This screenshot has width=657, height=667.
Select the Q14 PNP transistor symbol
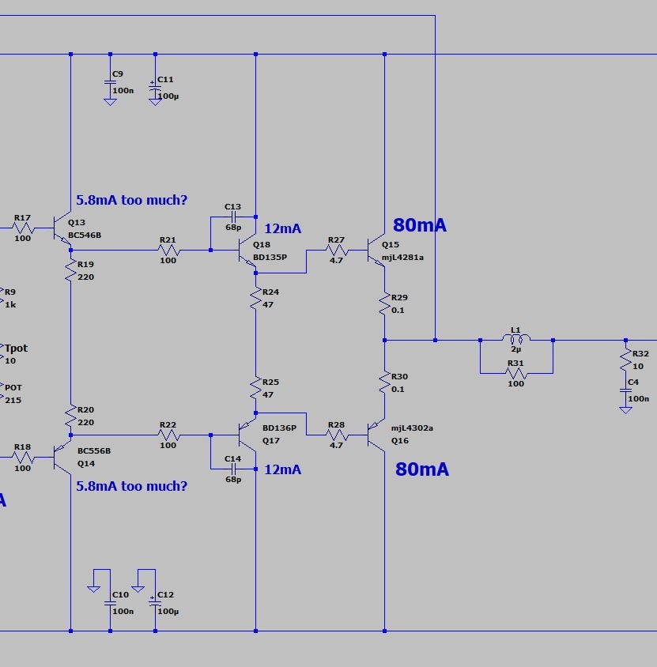[62, 457]
